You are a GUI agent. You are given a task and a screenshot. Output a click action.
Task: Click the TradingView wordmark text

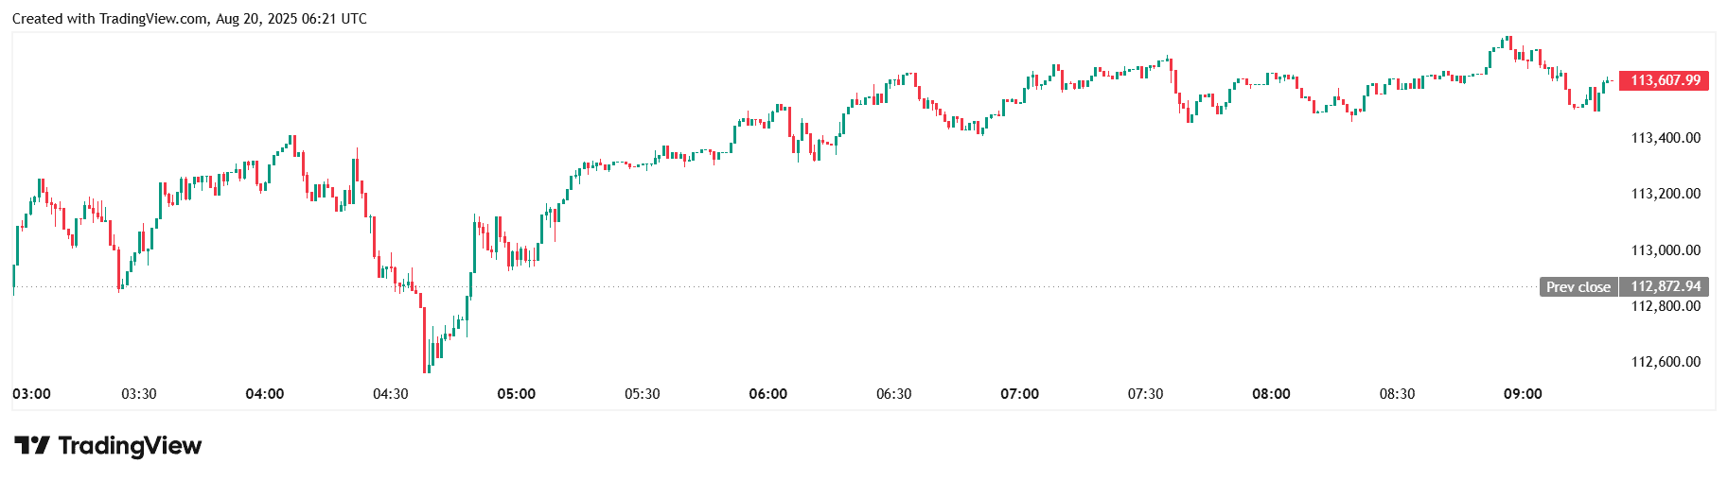(x=130, y=445)
